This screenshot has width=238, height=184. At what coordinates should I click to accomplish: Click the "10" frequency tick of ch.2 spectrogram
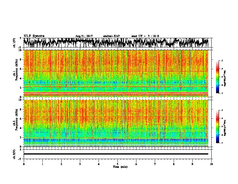(x=20, y=100)
